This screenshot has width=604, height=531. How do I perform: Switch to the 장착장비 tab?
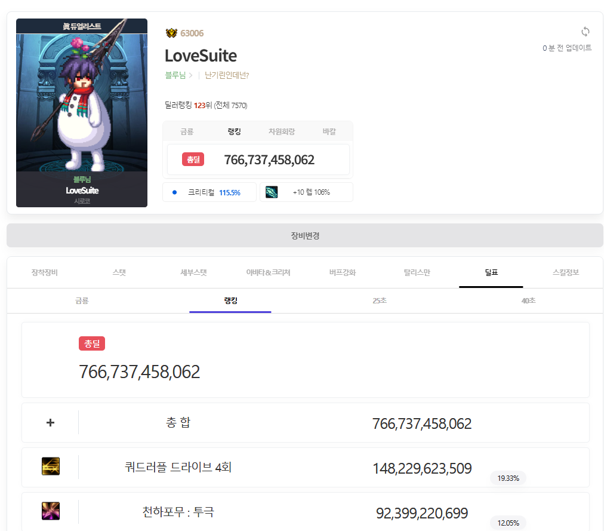(x=45, y=272)
